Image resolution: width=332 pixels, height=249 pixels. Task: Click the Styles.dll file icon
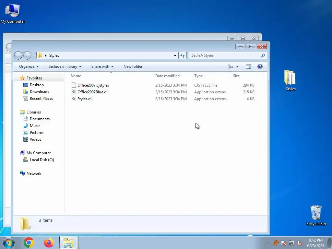74,99
